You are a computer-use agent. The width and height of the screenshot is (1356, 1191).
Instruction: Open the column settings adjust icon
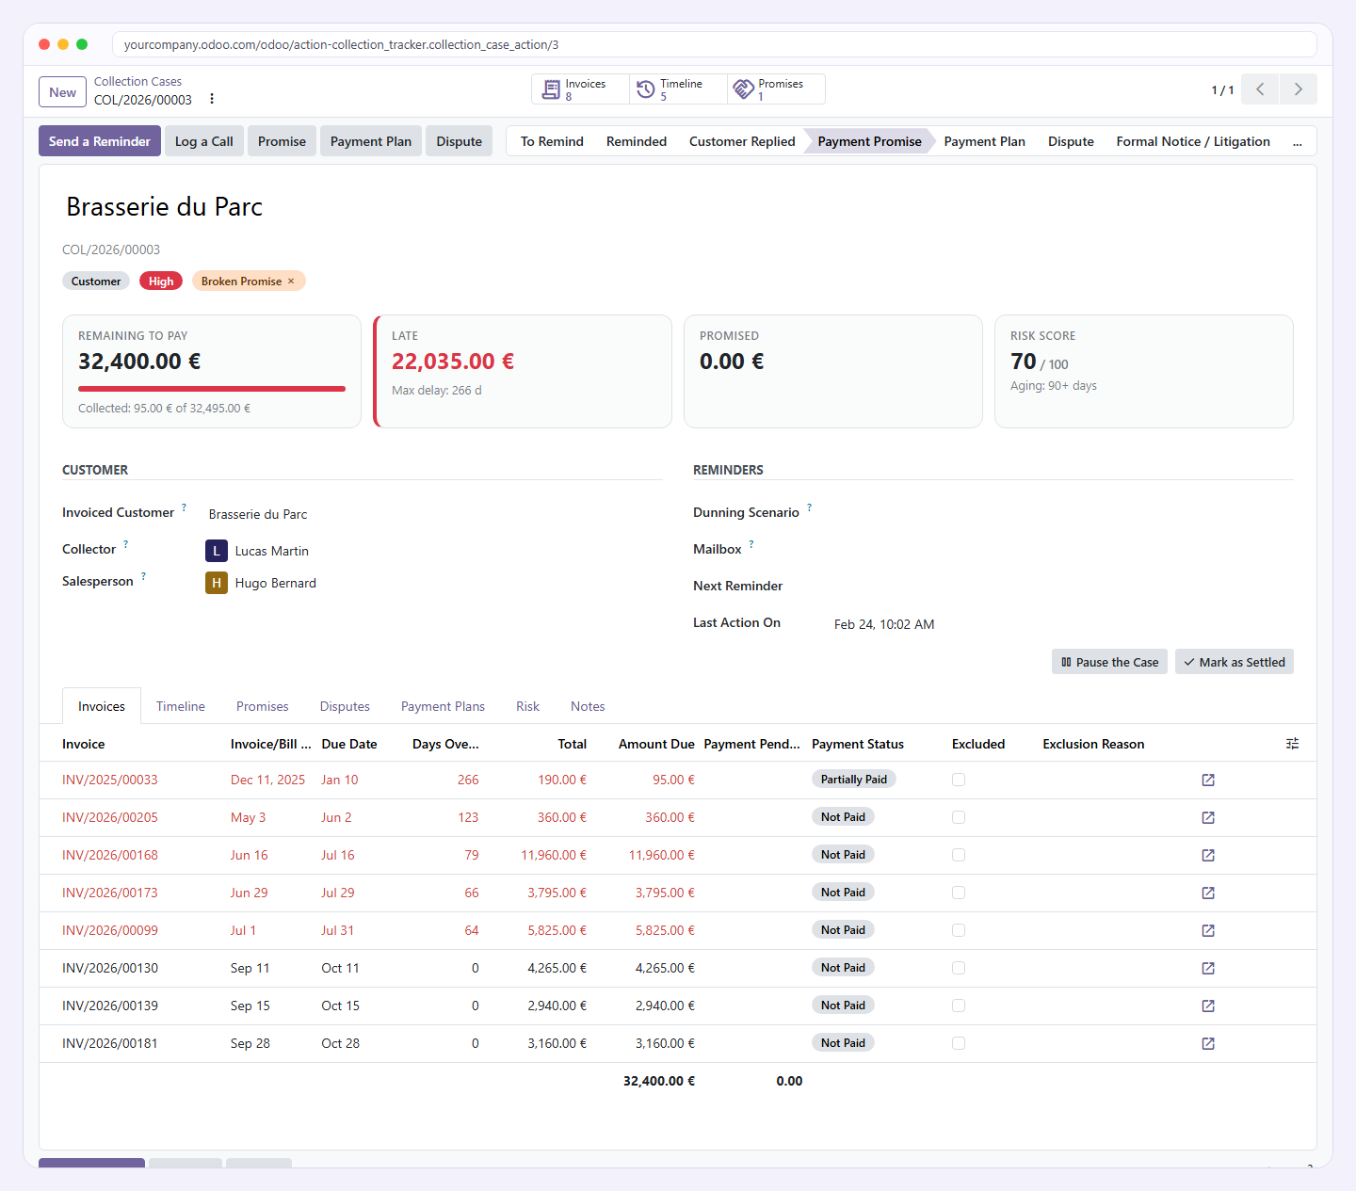coord(1292,744)
